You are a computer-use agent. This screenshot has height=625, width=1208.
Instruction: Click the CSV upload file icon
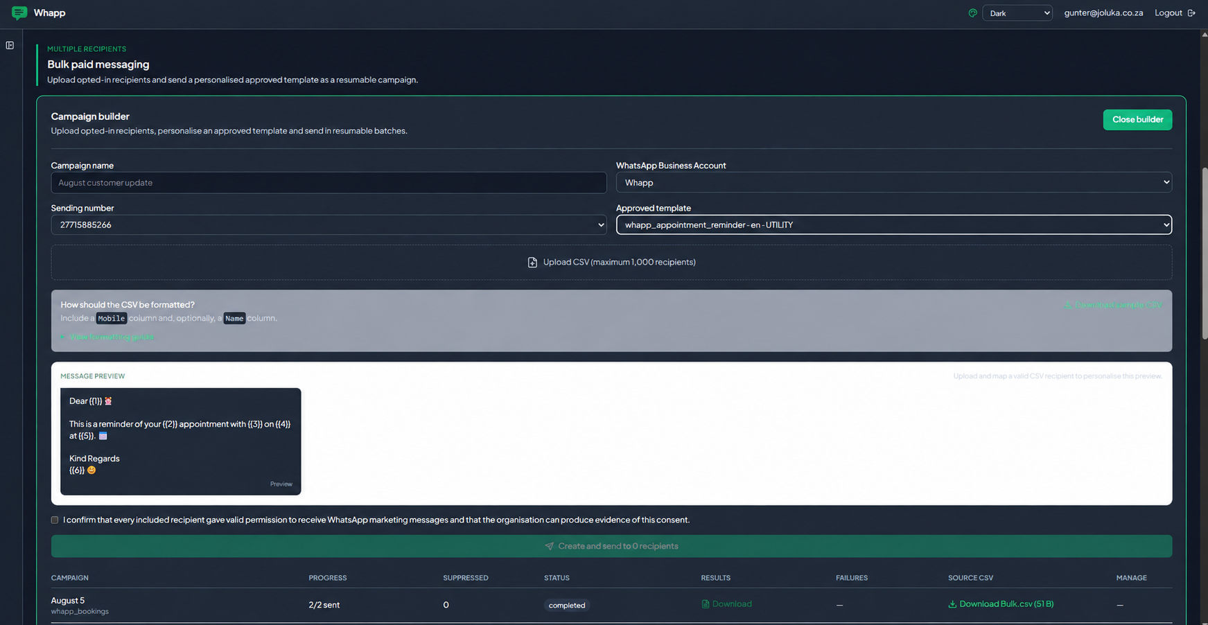click(x=532, y=263)
